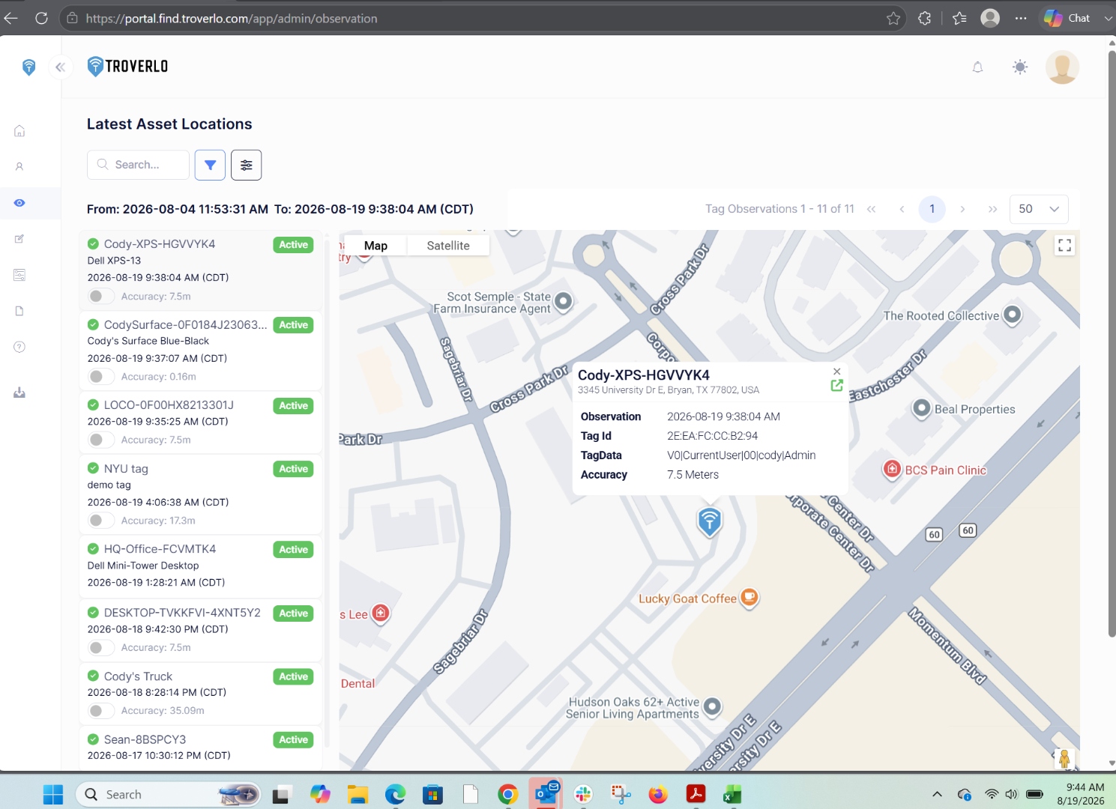Click Scot Semple State Farm map marker
1116x809 pixels.
click(x=563, y=302)
